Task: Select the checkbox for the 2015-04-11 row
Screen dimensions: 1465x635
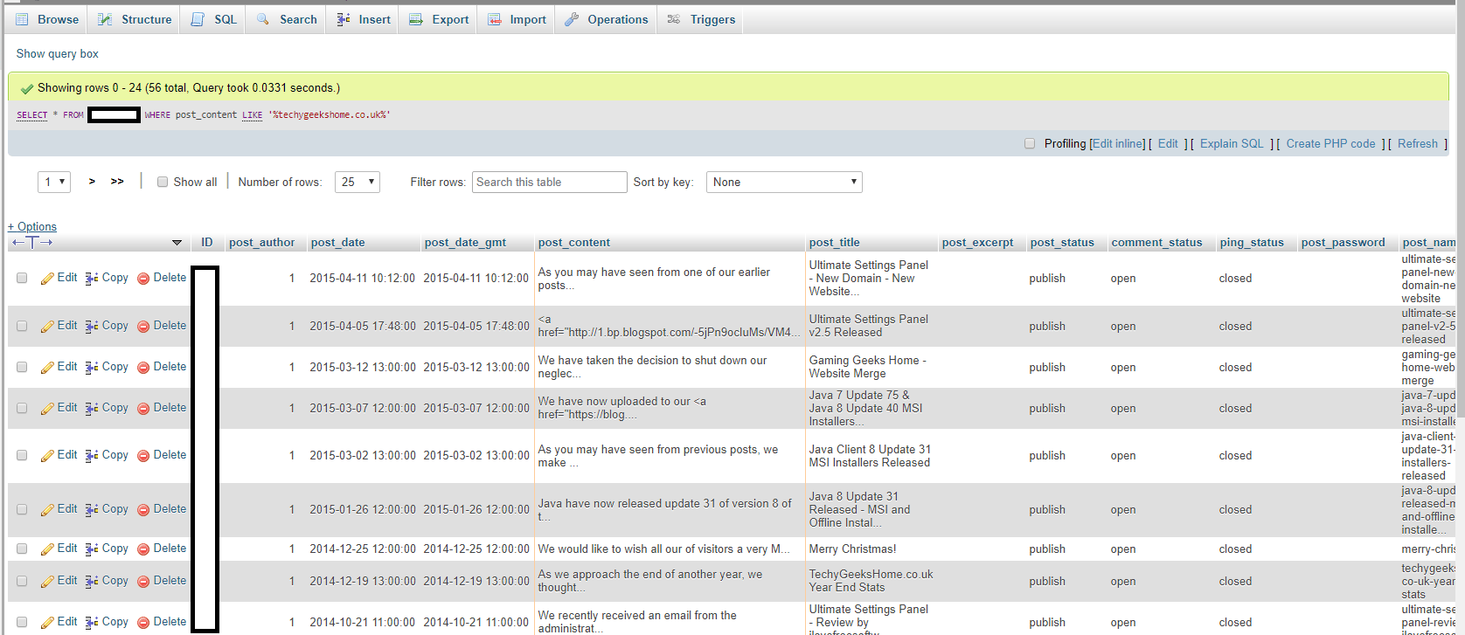Action: (x=22, y=278)
